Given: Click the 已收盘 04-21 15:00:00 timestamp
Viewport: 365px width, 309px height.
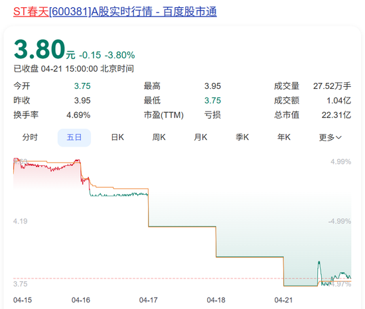Looking at the screenshot, I should tap(74, 69).
